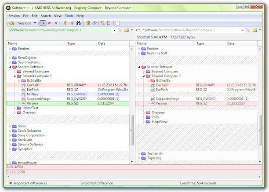This screenshot has width=269, height=192.
Task: Open the Tools menu
Action: point(69,16)
